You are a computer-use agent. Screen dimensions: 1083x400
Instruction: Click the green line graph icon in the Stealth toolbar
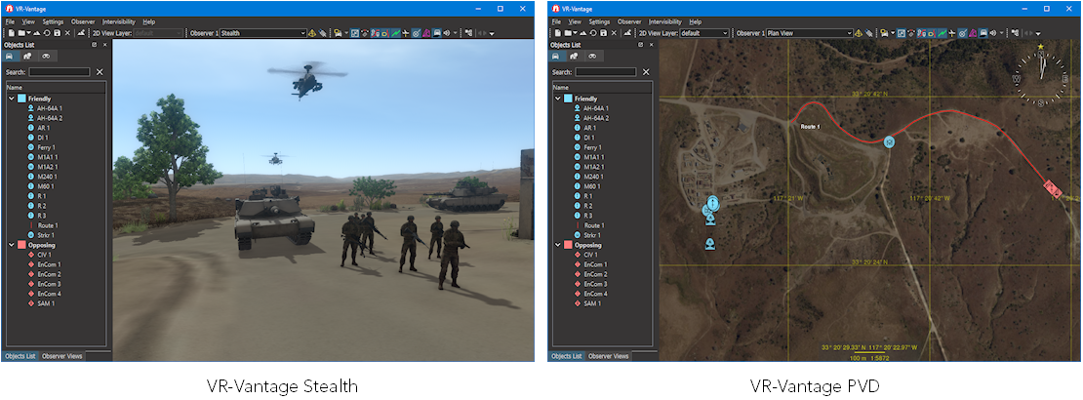click(396, 33)
